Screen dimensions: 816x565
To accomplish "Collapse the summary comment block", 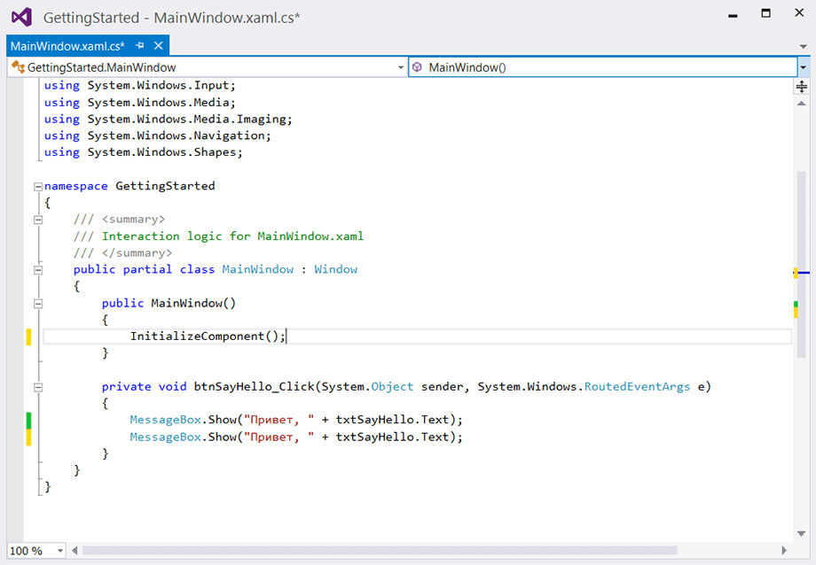I will pos(38,220).
